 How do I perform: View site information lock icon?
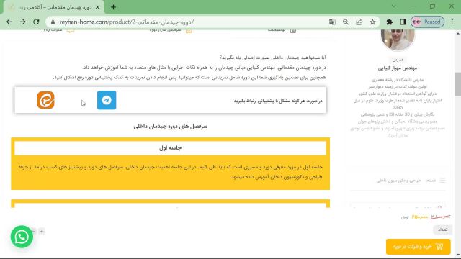(53, 22)
